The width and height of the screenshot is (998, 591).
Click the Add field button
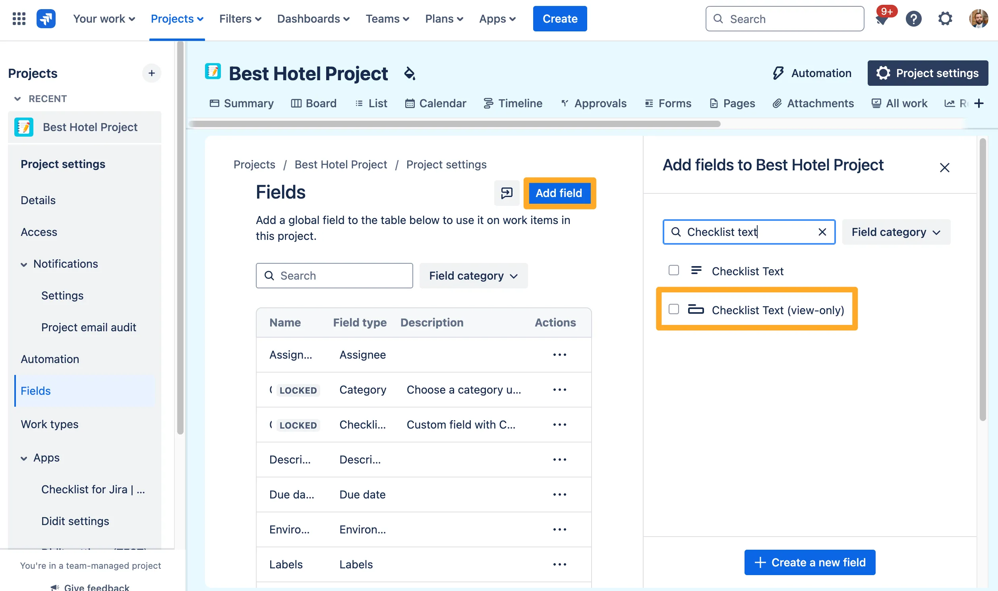(x=559, y=193)
